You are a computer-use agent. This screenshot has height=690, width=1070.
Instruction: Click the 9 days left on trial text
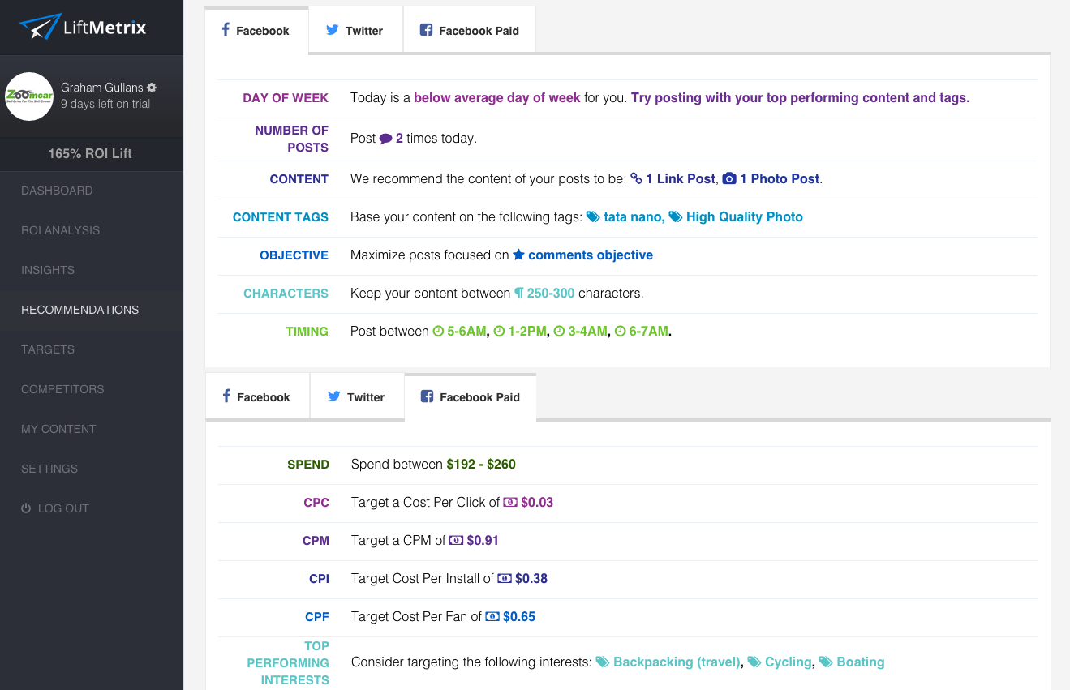[x=105, y=104]
